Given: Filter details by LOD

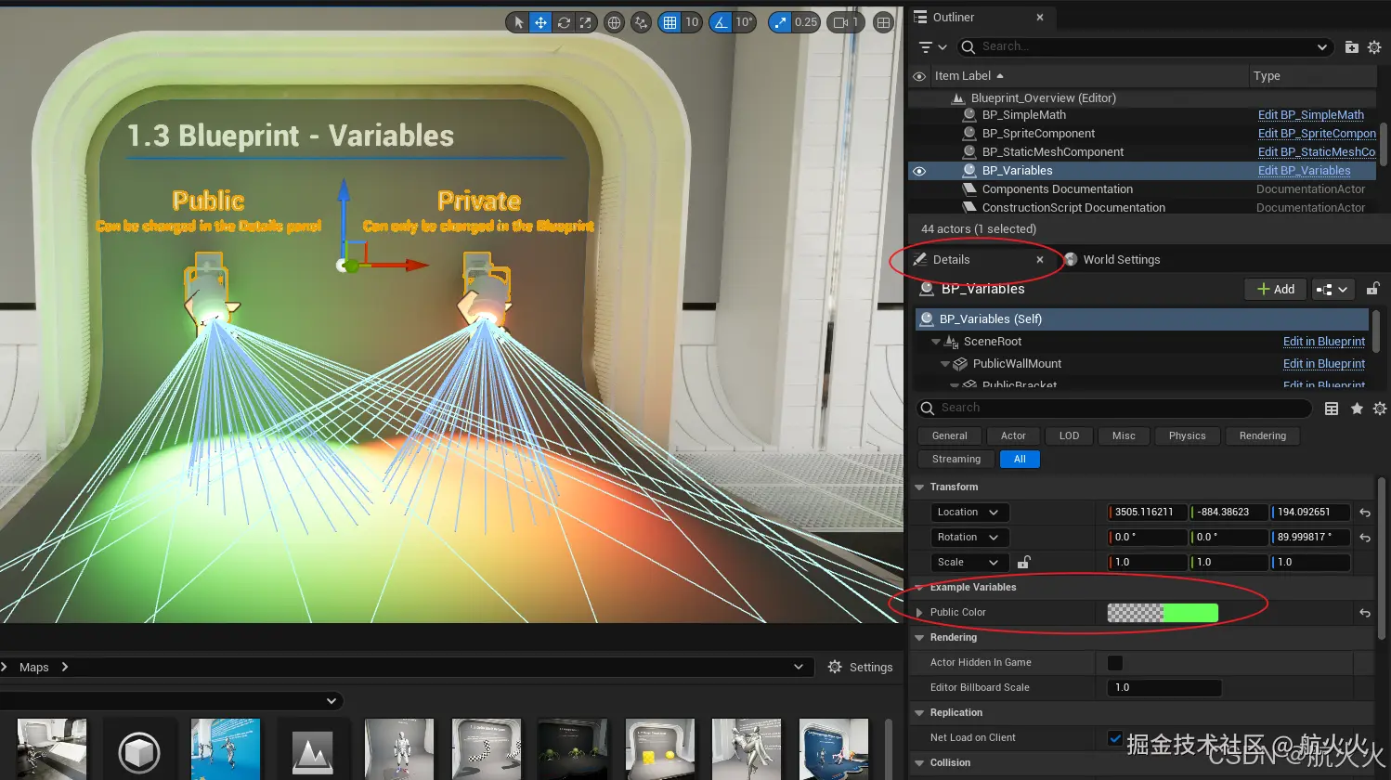Looking at the screenshot, I should tap(1069, 435).
